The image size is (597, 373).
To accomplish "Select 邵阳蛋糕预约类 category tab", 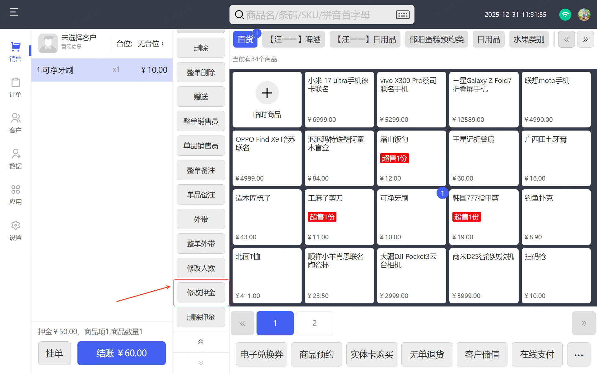I will (x=436, y=39).
